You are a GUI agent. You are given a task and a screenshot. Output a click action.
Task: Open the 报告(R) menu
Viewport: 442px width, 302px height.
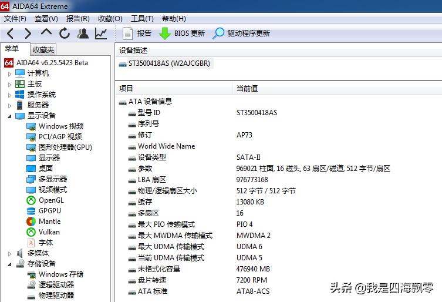pos(78,19)
